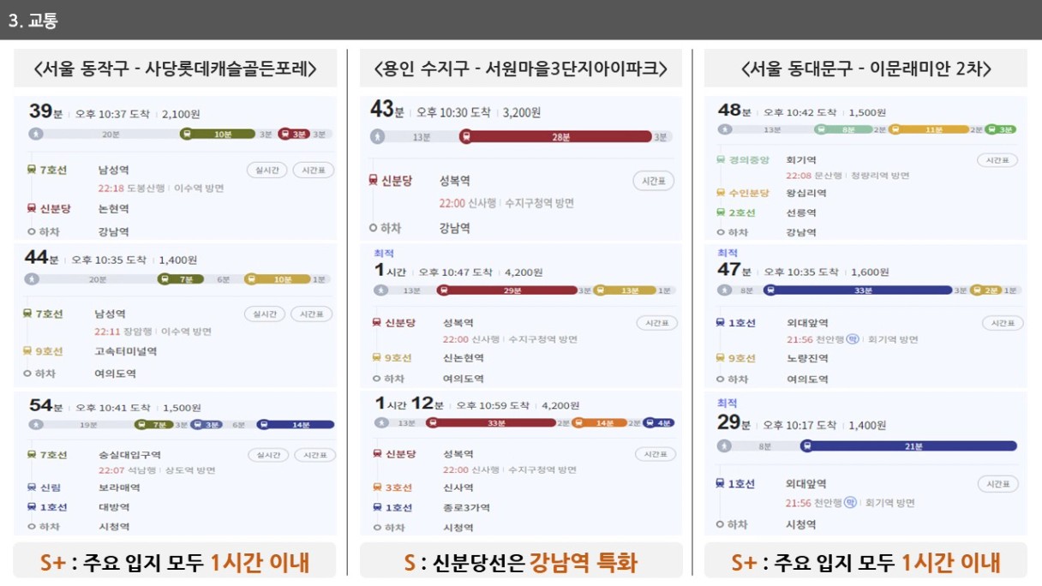The width and height of the screenshot is (1042, 586).
Task: Select the 용인 수지구 서원마을3단지아이파크 heading
Action: (x=521, y=69)
